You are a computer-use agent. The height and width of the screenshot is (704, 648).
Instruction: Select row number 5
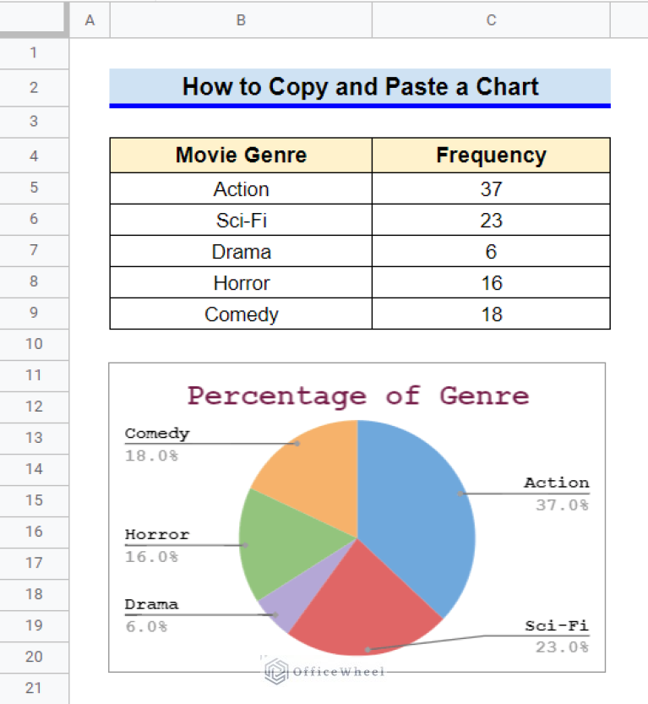click(x=34, y=188)
